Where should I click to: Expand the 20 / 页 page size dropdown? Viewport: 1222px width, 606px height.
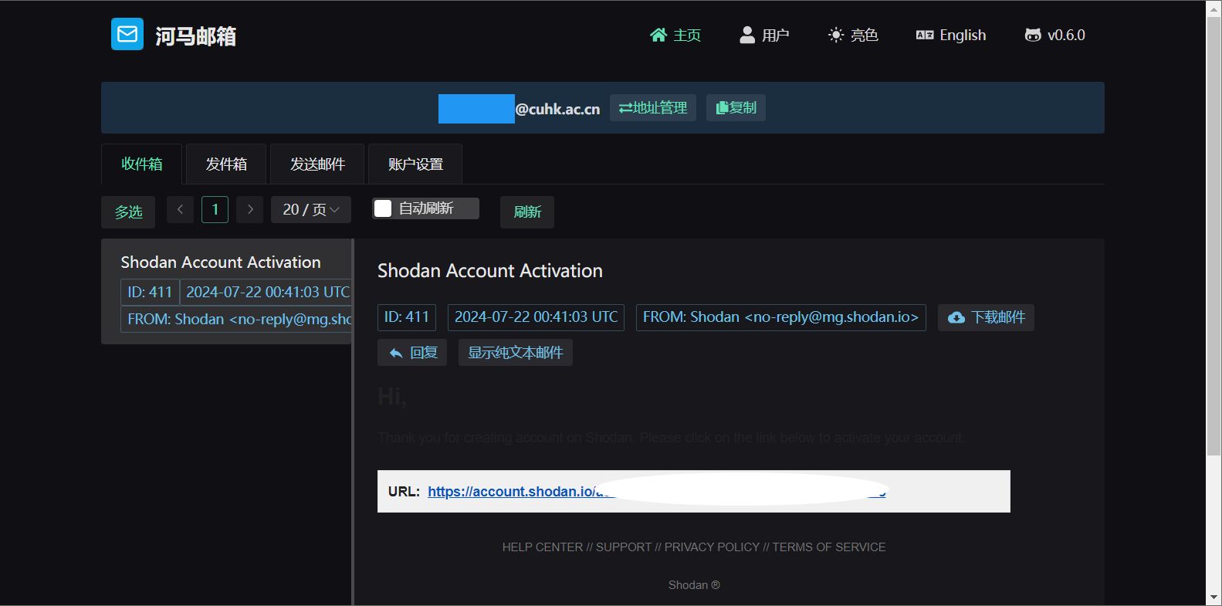(x=311, y=209)
